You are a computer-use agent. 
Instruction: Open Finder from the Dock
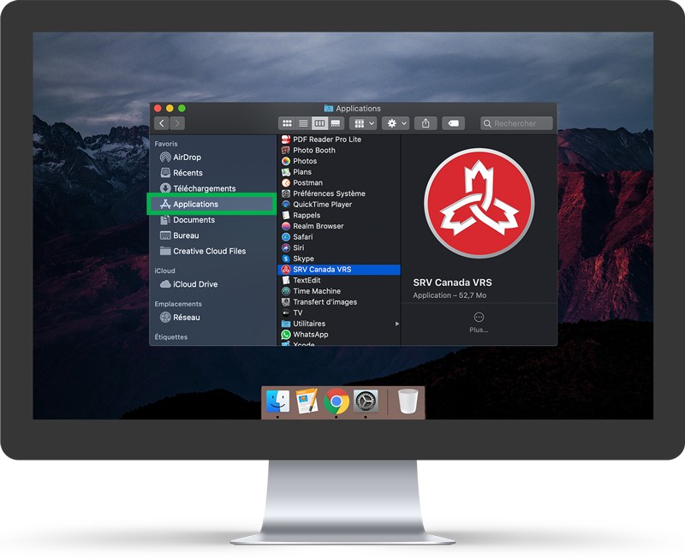(277, 401)
